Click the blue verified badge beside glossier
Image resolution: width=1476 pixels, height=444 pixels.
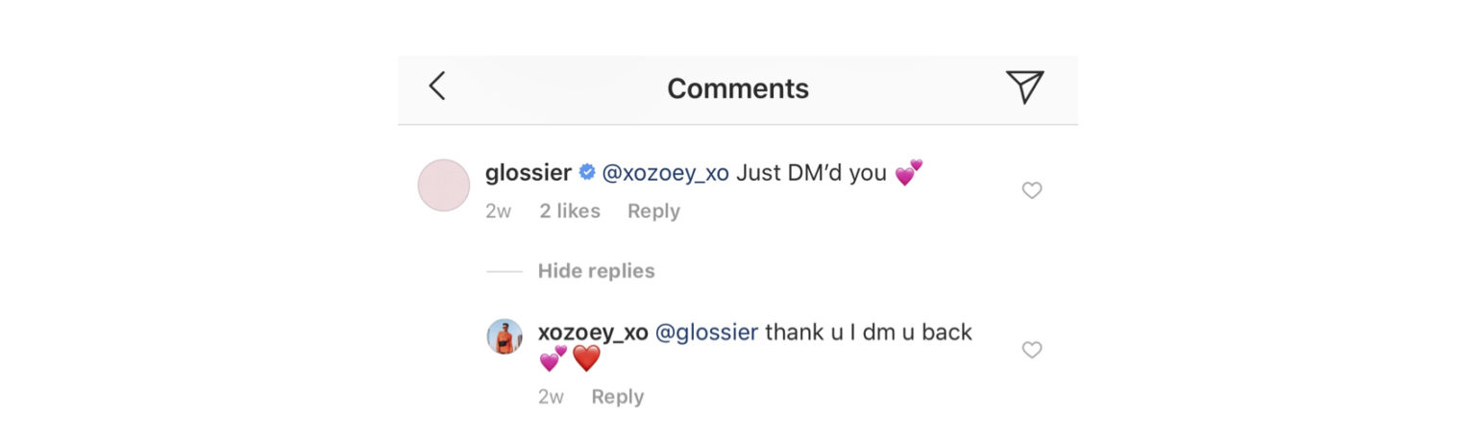[x=586, y=173]
